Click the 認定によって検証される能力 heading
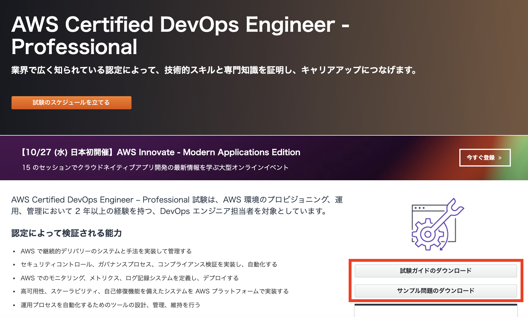Screen dimensions: 528x317 (x=67, y=233)
